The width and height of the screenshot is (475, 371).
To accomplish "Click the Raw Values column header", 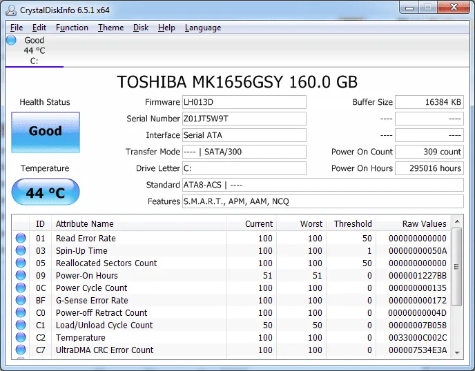I will tap(424, 223).
